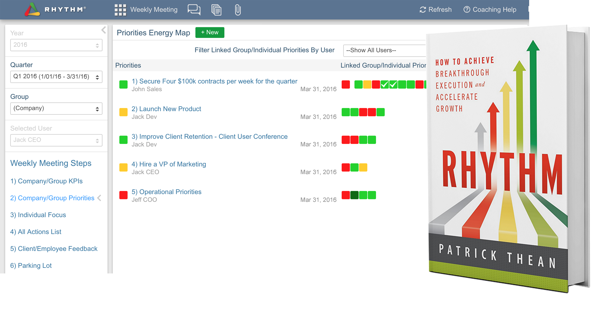604x312 pixels.
Task: Click green status swatch of Improve Client Retention
Action: click(123, 140)
